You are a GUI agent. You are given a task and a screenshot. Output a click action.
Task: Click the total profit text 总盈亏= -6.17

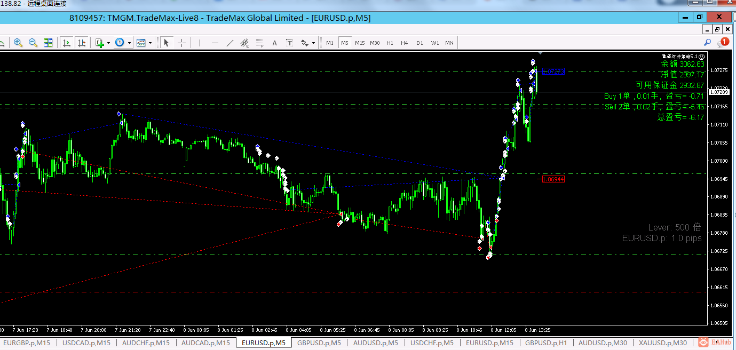pyautogui.click(x=681, y=117)
